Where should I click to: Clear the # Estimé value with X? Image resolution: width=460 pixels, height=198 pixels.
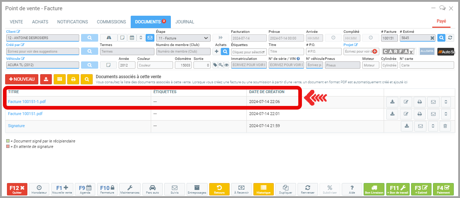click(x=432, y=38)
